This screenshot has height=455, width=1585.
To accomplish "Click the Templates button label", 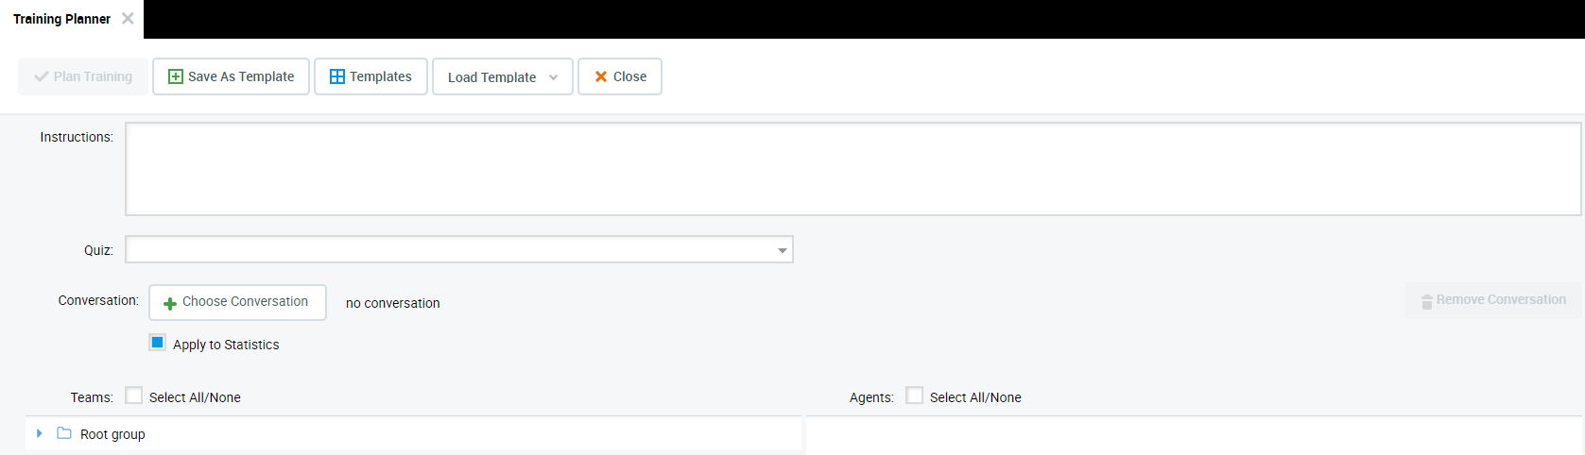I will coord(380,76).
